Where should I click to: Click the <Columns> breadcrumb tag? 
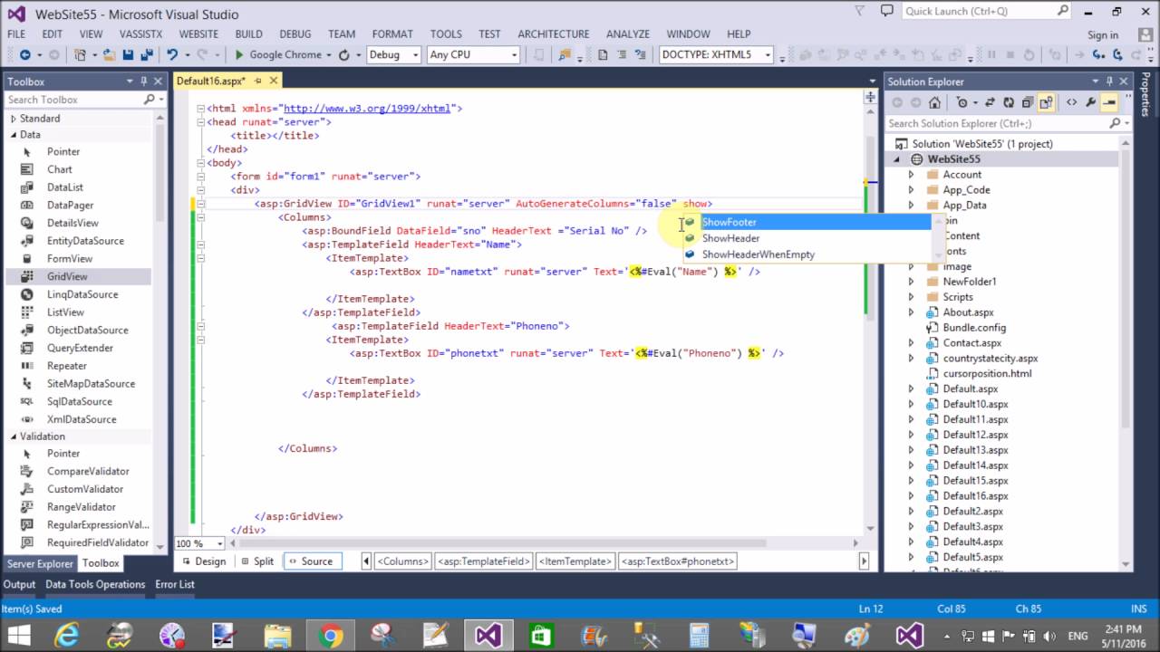point(402,561)
